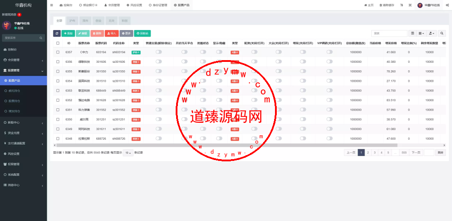Image resolution: width=452 pixels, height=221 pixels.
Task: Expand 系统配置 in the sidebar
Action: click(x=23, y=175)
